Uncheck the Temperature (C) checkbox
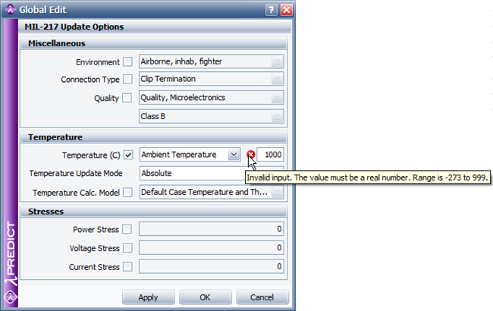Screen dimensions: 493x311 (127, 155)
